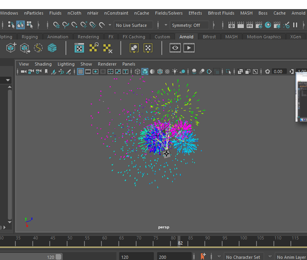The width and height of the screenshot is (307, 260).
Task: Open the No Character Set dropdown
Action: (x=243, y=257)
